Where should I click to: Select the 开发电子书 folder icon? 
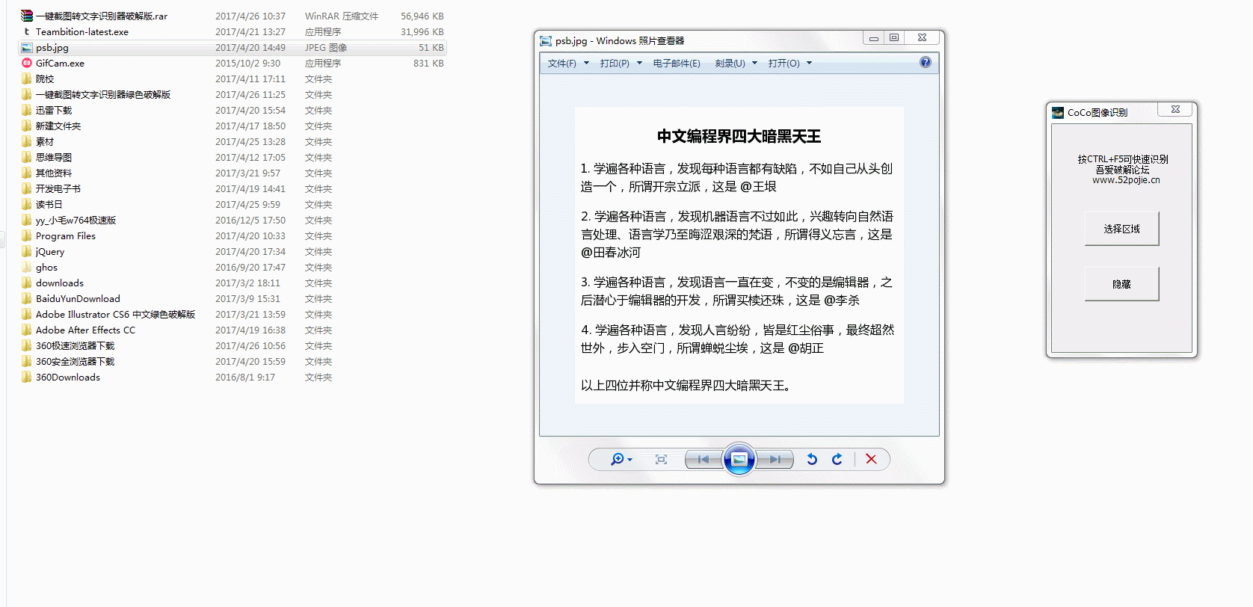(27, 188)
